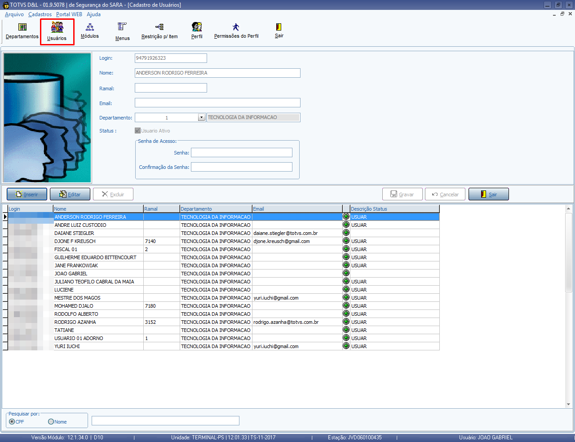Screen dimensions: 575x442
Task: Click status icon in FISCAL 01 row
Action: [x=346, y=249]
